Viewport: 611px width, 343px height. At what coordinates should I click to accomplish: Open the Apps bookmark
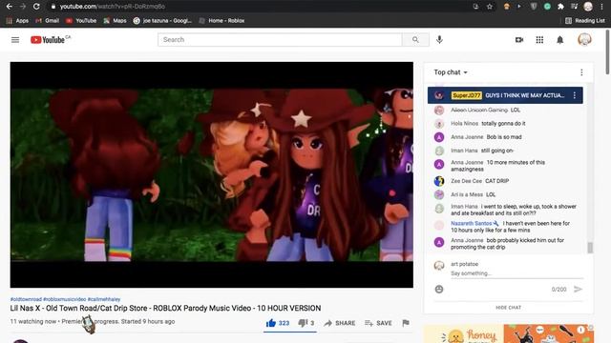pyautogui.click(x=17, y=21)
